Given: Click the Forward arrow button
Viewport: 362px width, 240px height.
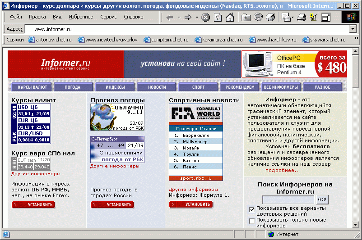Looking at the screenshot, I should coord(188,17).
